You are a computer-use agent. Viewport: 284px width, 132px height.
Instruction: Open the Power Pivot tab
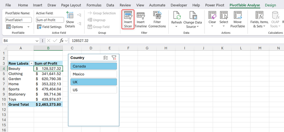214,5
